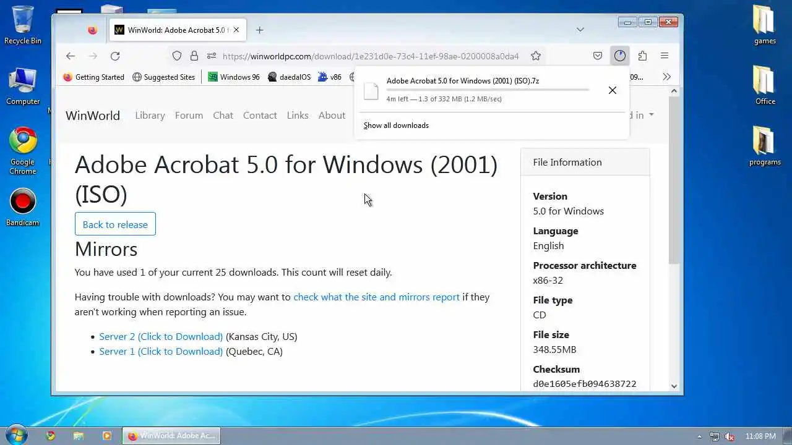Click the Chrome taskbar icon
This screenshot has width=792, height=445.
(51, 436)
